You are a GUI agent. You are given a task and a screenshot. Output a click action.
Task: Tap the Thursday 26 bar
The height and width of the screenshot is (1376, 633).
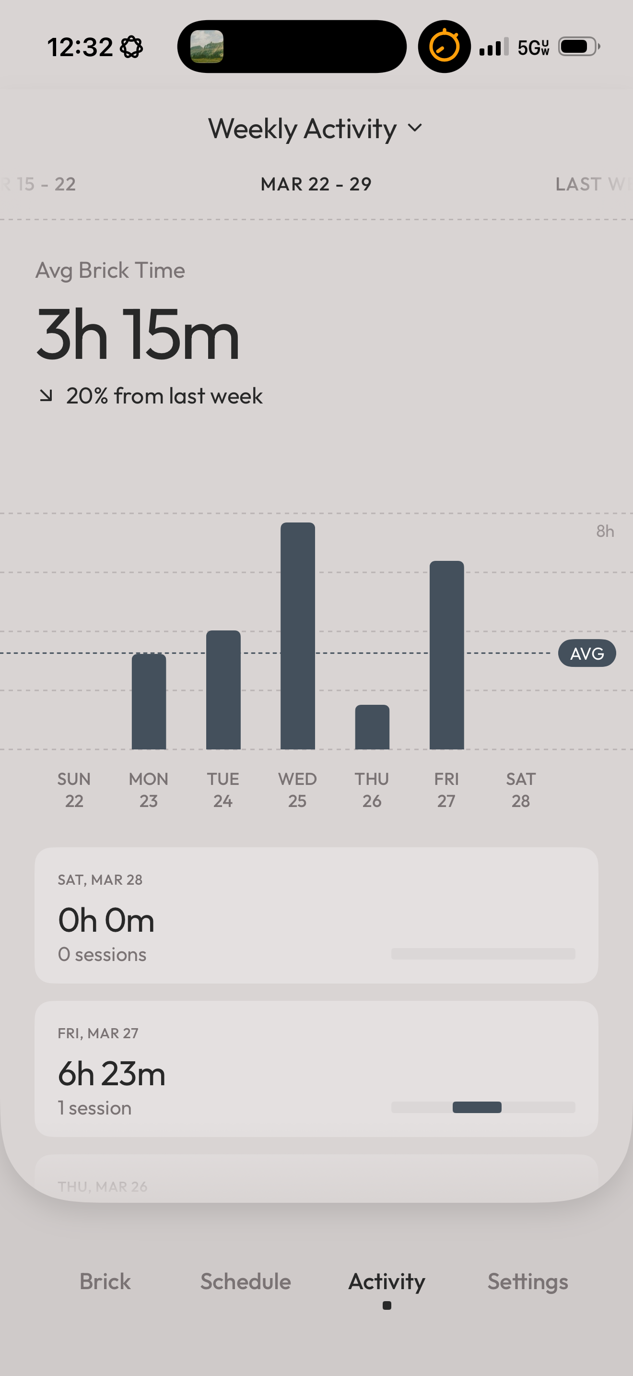372,727
